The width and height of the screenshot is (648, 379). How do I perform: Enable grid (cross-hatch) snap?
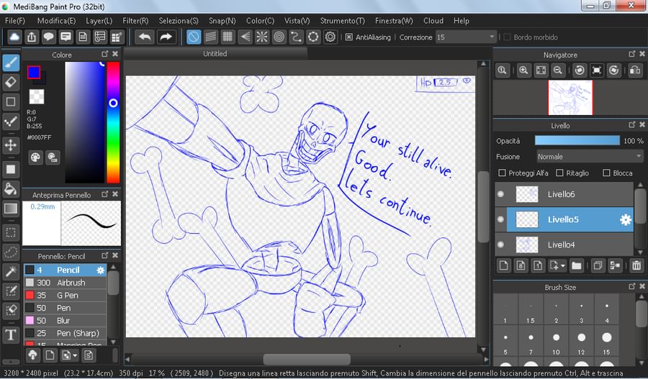(228, 37)
